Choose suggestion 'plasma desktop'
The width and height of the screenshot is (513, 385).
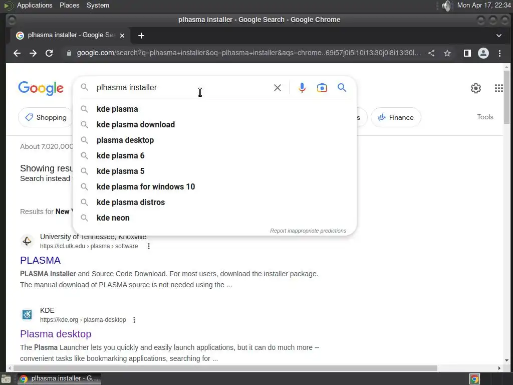[214, 140]
